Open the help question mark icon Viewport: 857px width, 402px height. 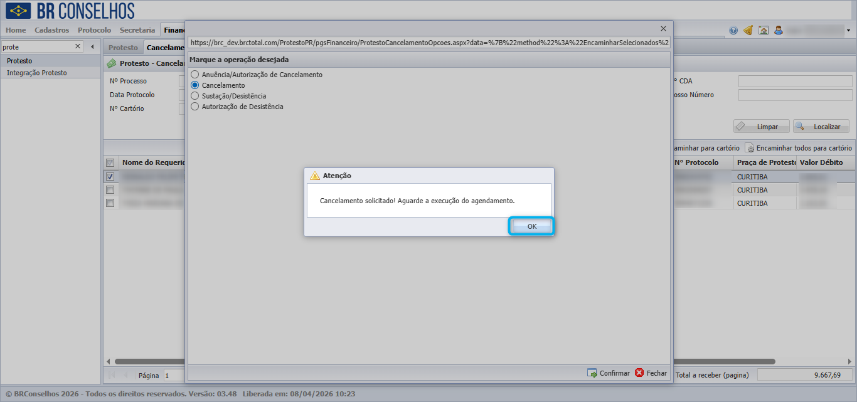click(x=733, y=30)
